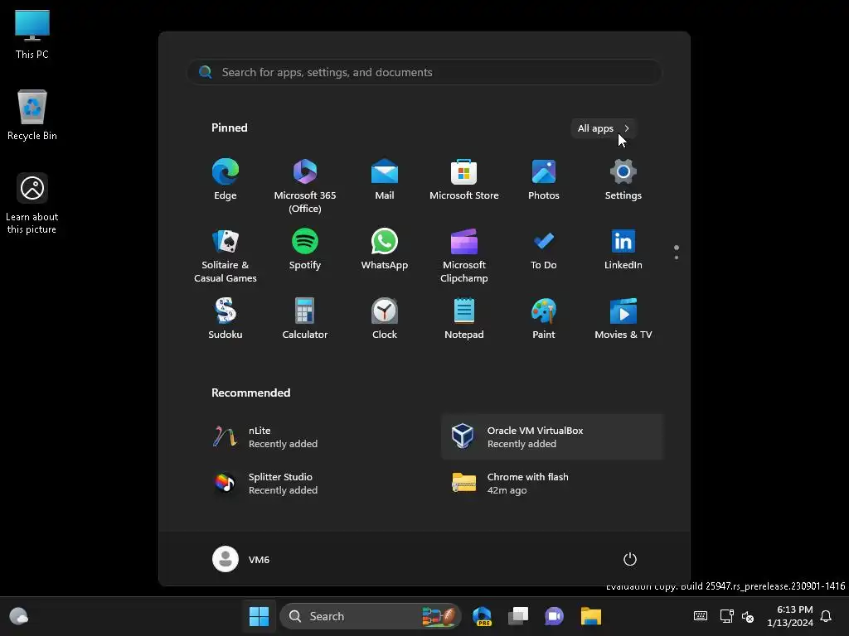Click the muted volume tray icon

click(748, 616)
